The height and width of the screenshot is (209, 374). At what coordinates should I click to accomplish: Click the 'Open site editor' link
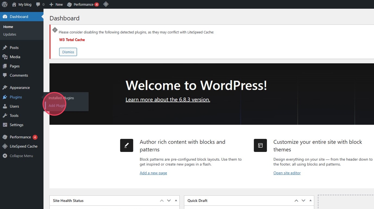(x=287, y=173)
